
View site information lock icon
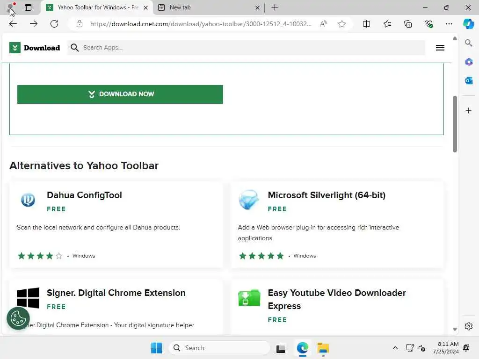click(80, 24)
